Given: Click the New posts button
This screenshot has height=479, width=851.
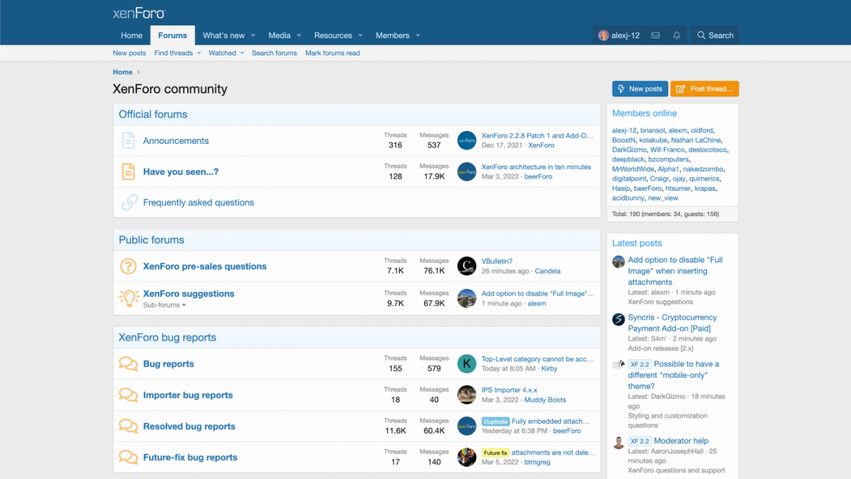Looking at the screenshot, I should [640, 89].
